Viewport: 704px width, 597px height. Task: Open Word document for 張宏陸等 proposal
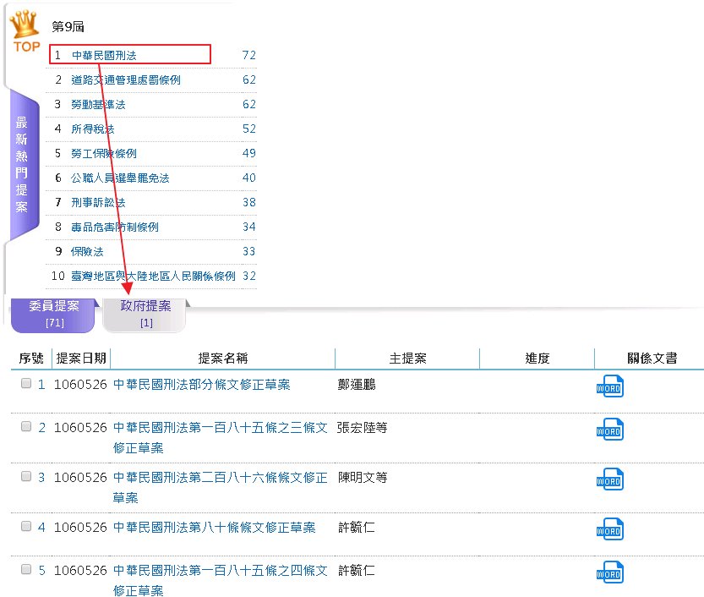(x=608, y=430)
